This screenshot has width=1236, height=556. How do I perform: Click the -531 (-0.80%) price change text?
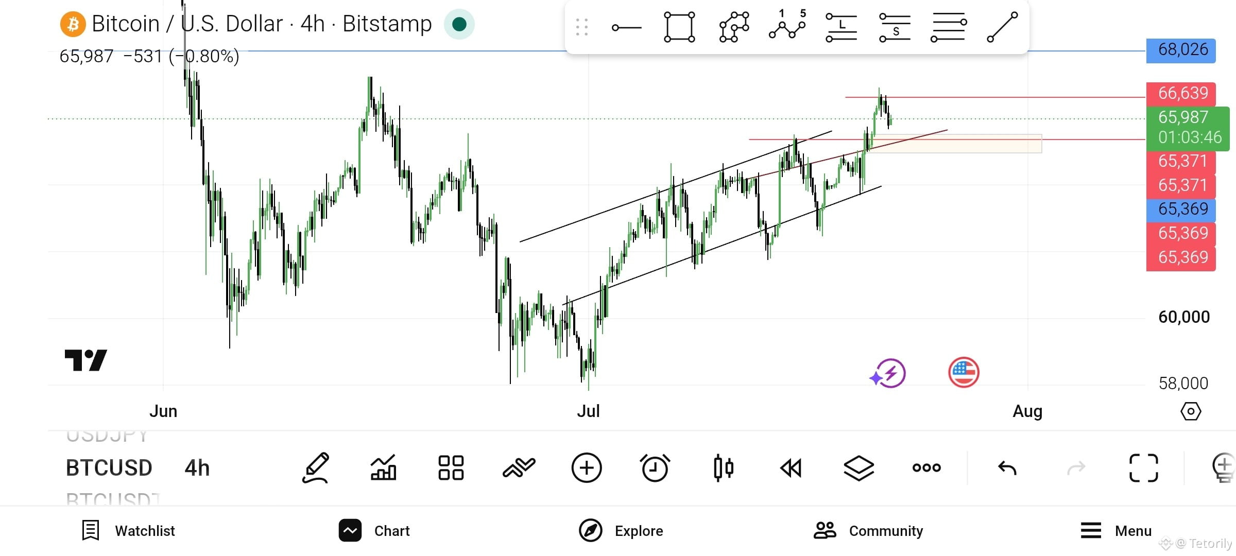181,56
